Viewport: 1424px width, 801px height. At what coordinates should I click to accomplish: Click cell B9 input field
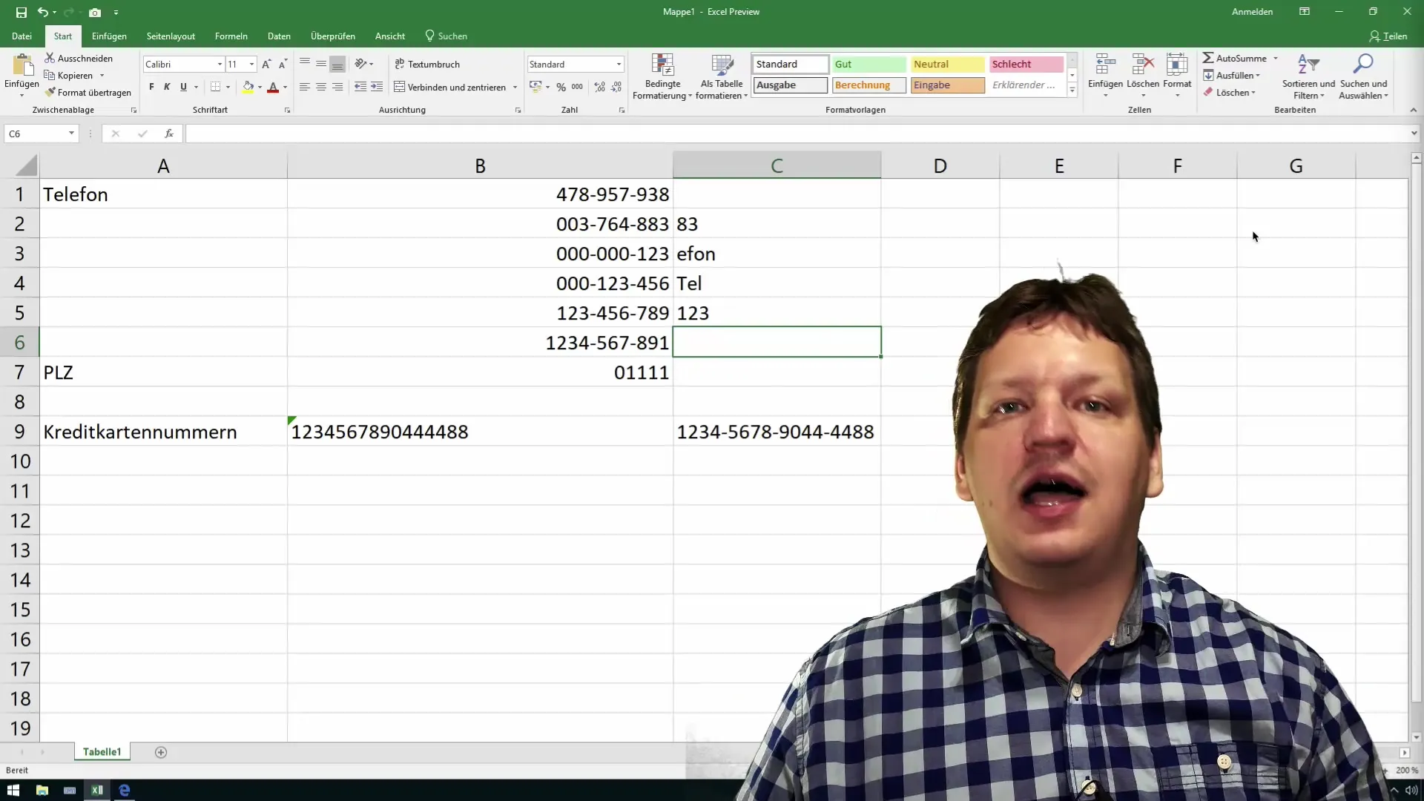coord(480,432)
